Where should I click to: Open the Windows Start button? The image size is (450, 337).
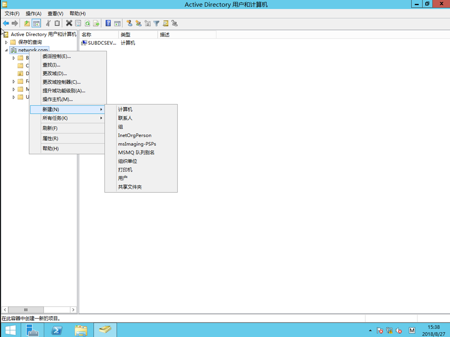[10, 330]
